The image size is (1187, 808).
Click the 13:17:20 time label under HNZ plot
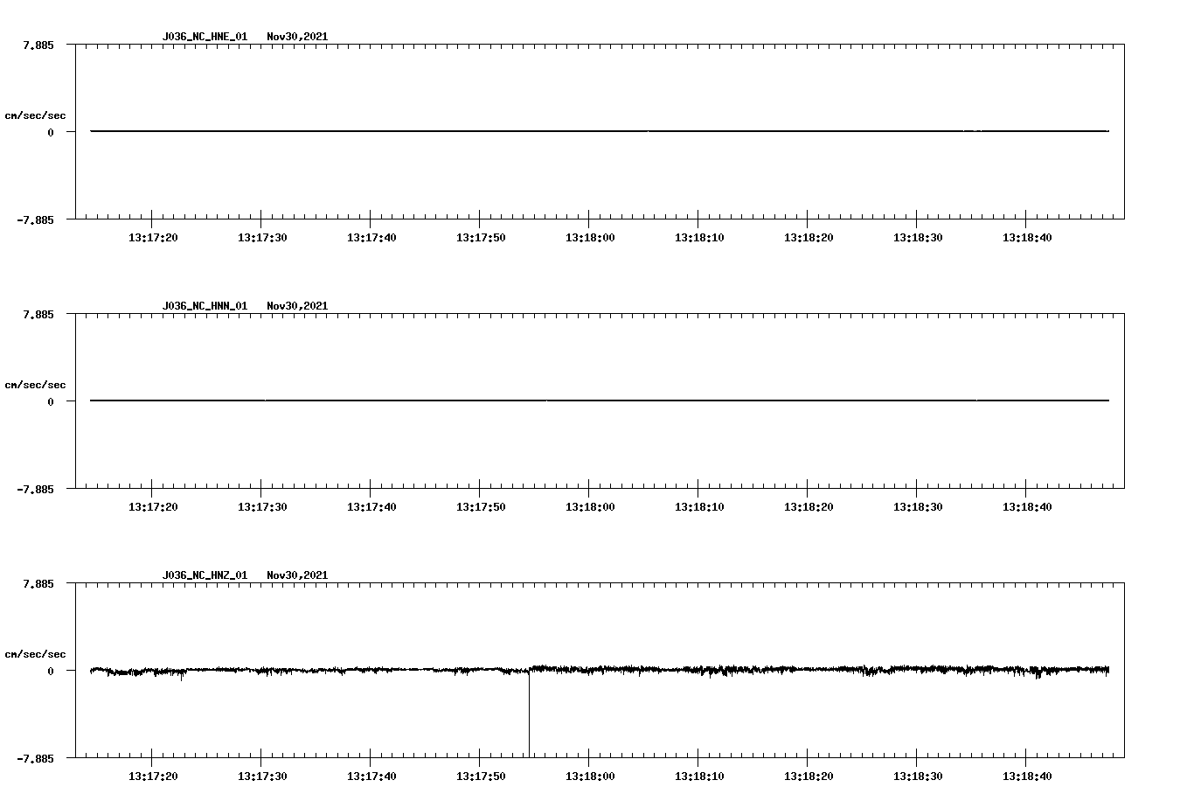[153, 777]
